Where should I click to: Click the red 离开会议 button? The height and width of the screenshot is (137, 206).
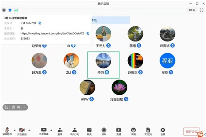click(191, 132)
